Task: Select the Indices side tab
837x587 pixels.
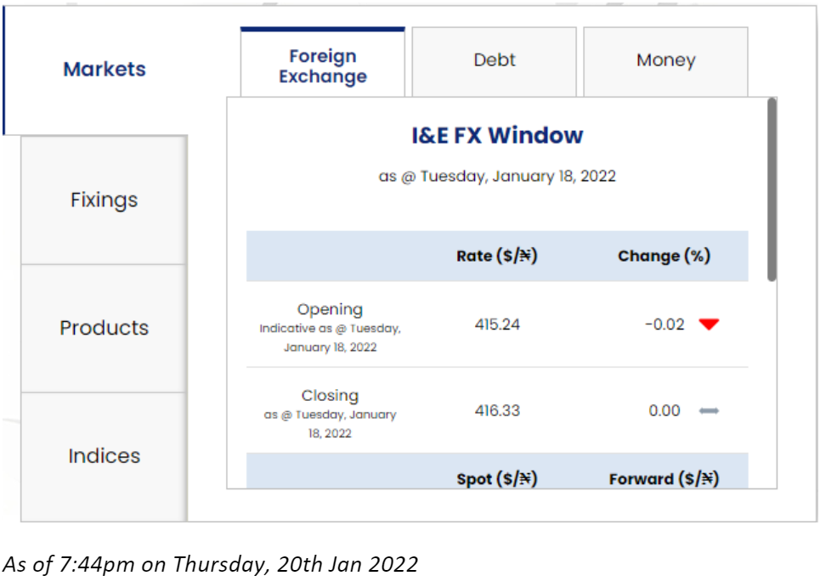Action: click(x=104, y=456)
